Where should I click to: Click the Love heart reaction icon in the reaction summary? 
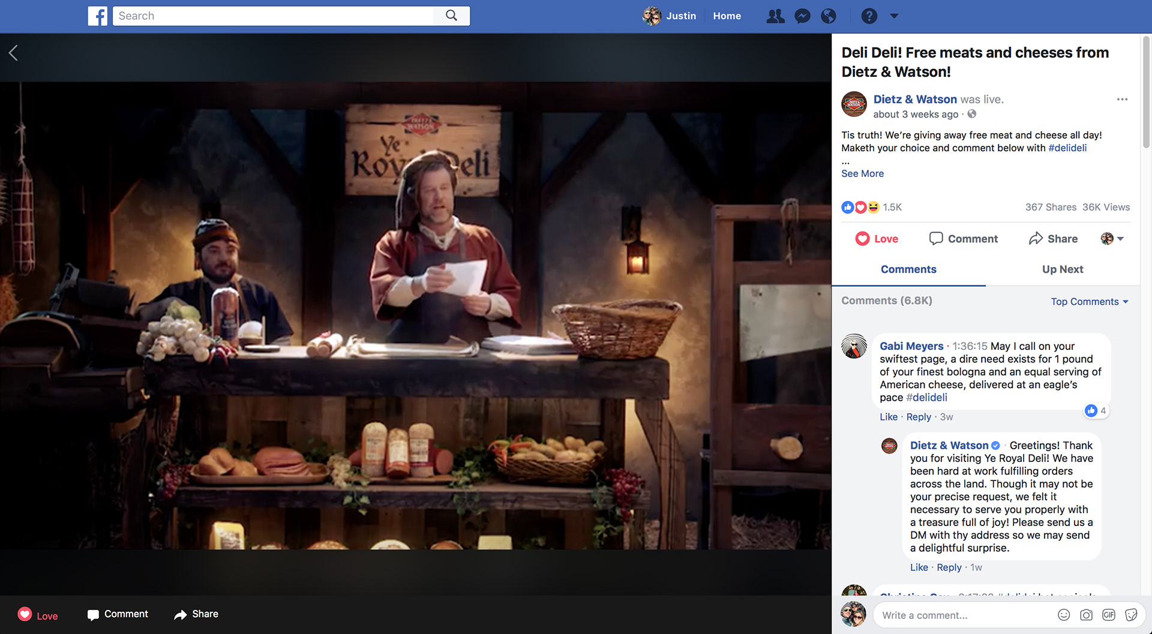click(860, 207)
